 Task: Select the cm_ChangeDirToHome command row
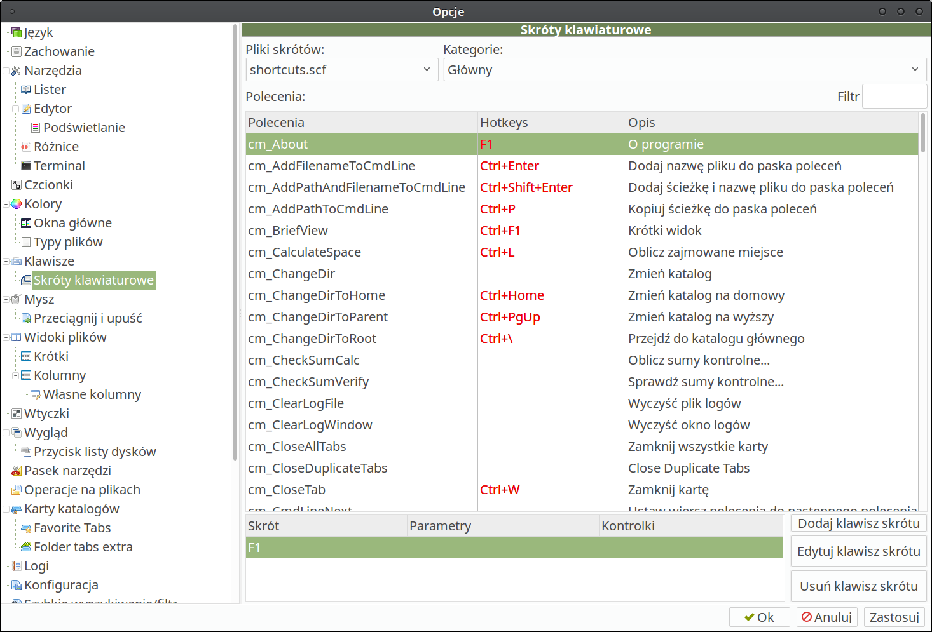click(x=582, y=295)
